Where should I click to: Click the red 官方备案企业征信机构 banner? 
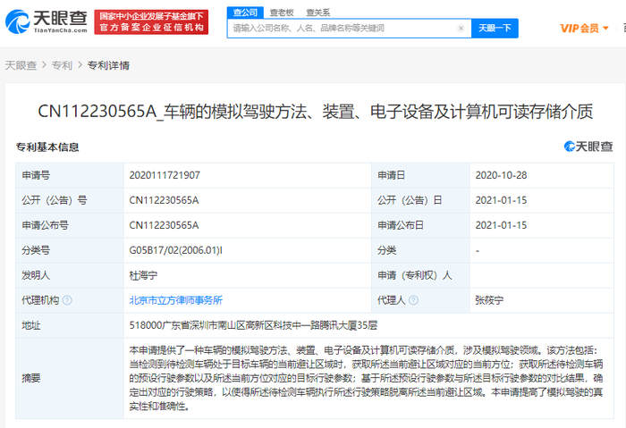(151, 22)
